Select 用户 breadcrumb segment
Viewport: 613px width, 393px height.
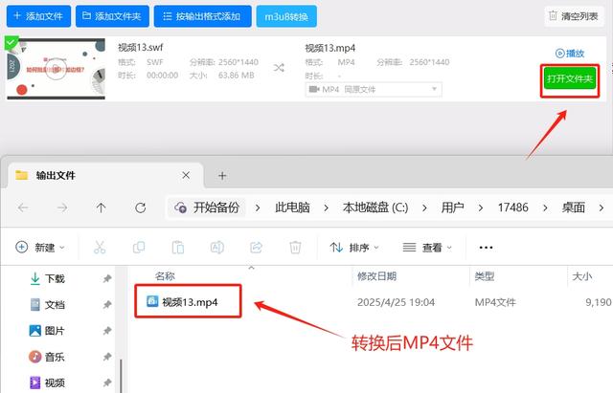[x=452, y=207]
